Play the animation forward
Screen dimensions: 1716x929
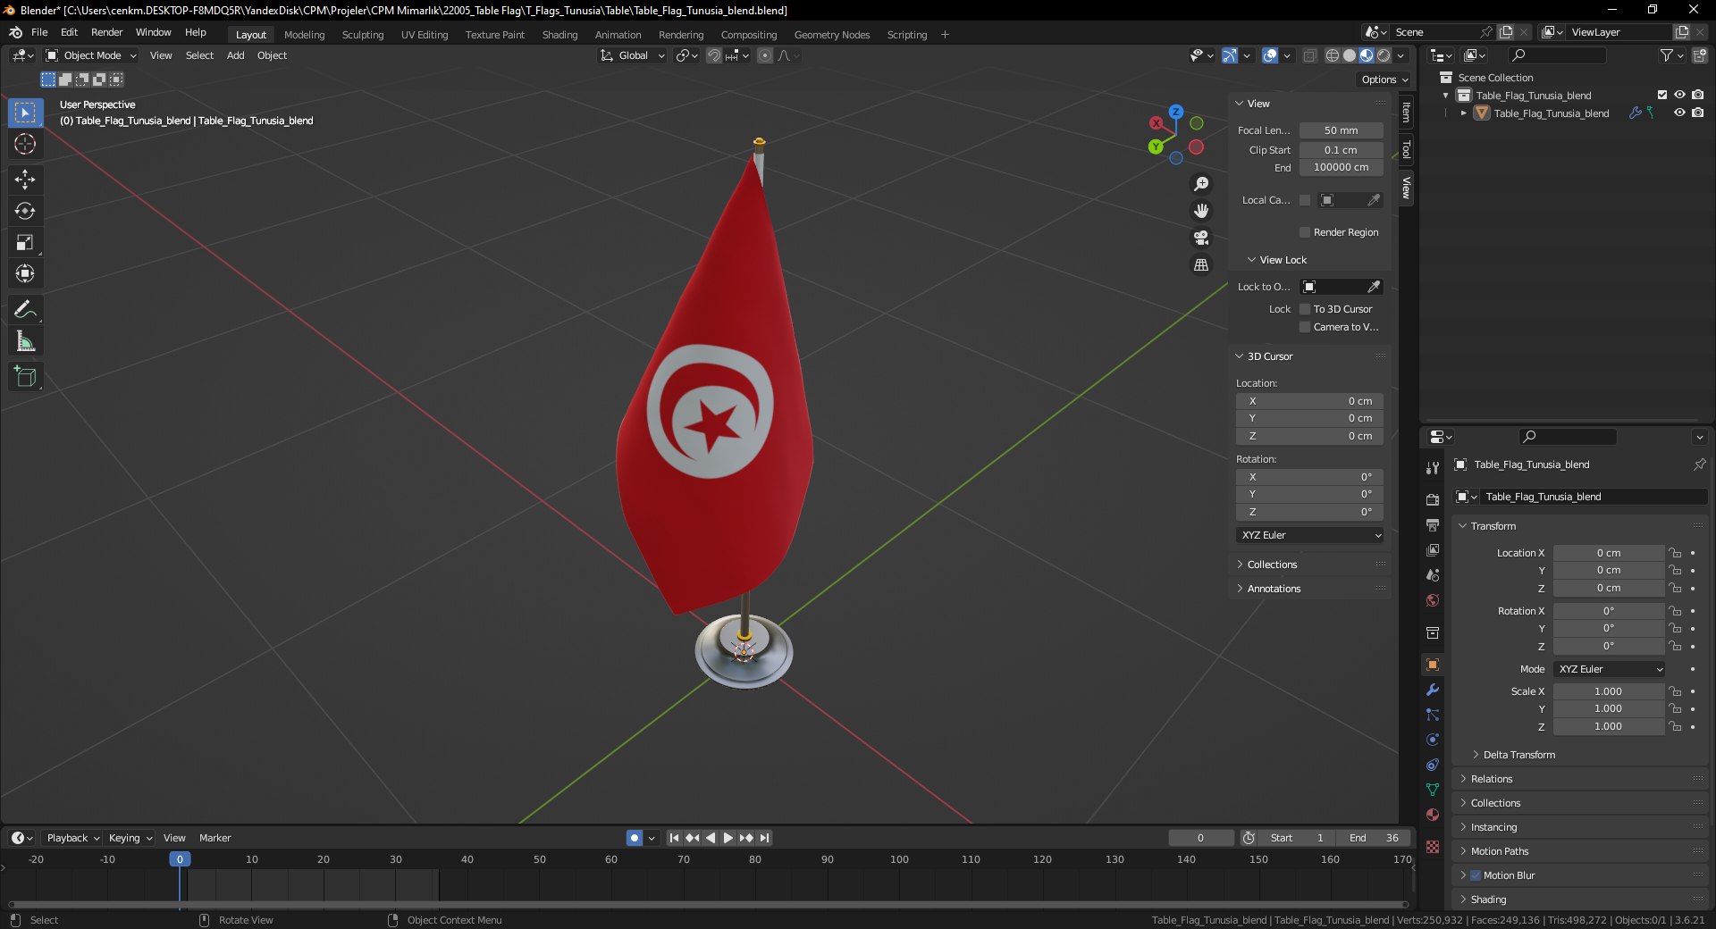point(728,838)
